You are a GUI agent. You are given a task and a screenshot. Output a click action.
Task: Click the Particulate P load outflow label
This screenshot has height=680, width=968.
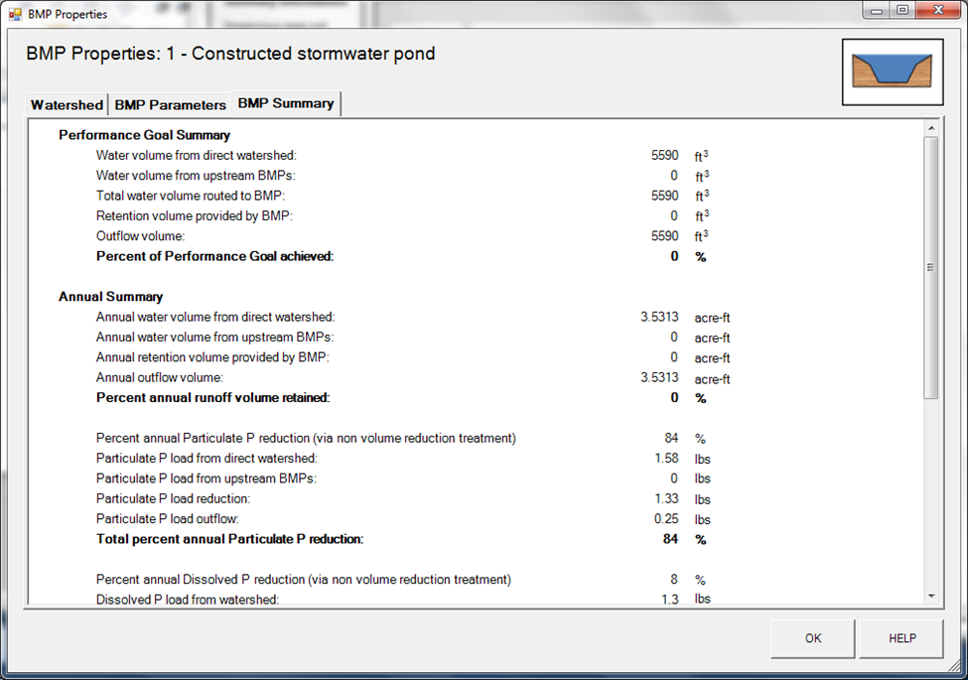click(167, 519)
